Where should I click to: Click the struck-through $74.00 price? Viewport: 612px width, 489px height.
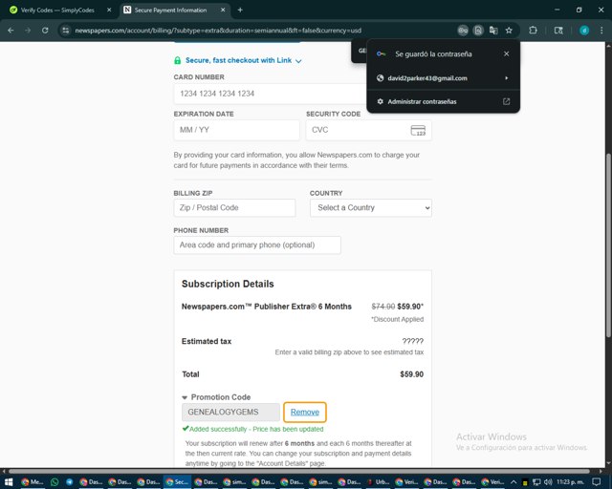[382, 307]
